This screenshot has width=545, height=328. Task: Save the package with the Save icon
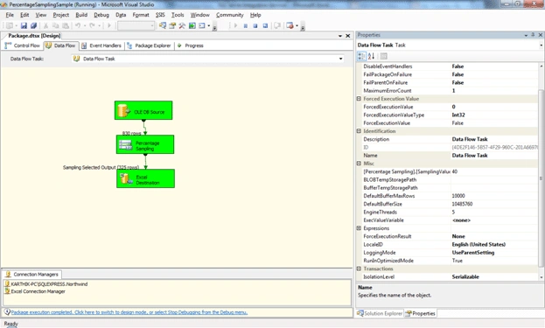point(24,25)
